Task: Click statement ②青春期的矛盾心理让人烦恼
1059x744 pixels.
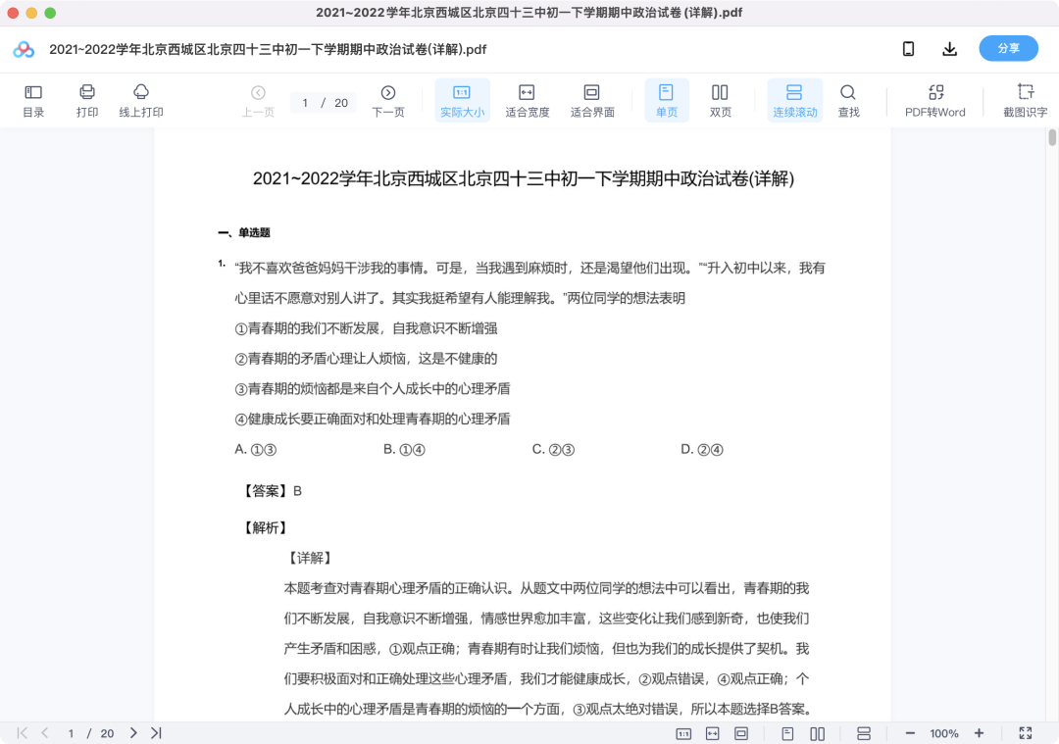Action: 366,359
